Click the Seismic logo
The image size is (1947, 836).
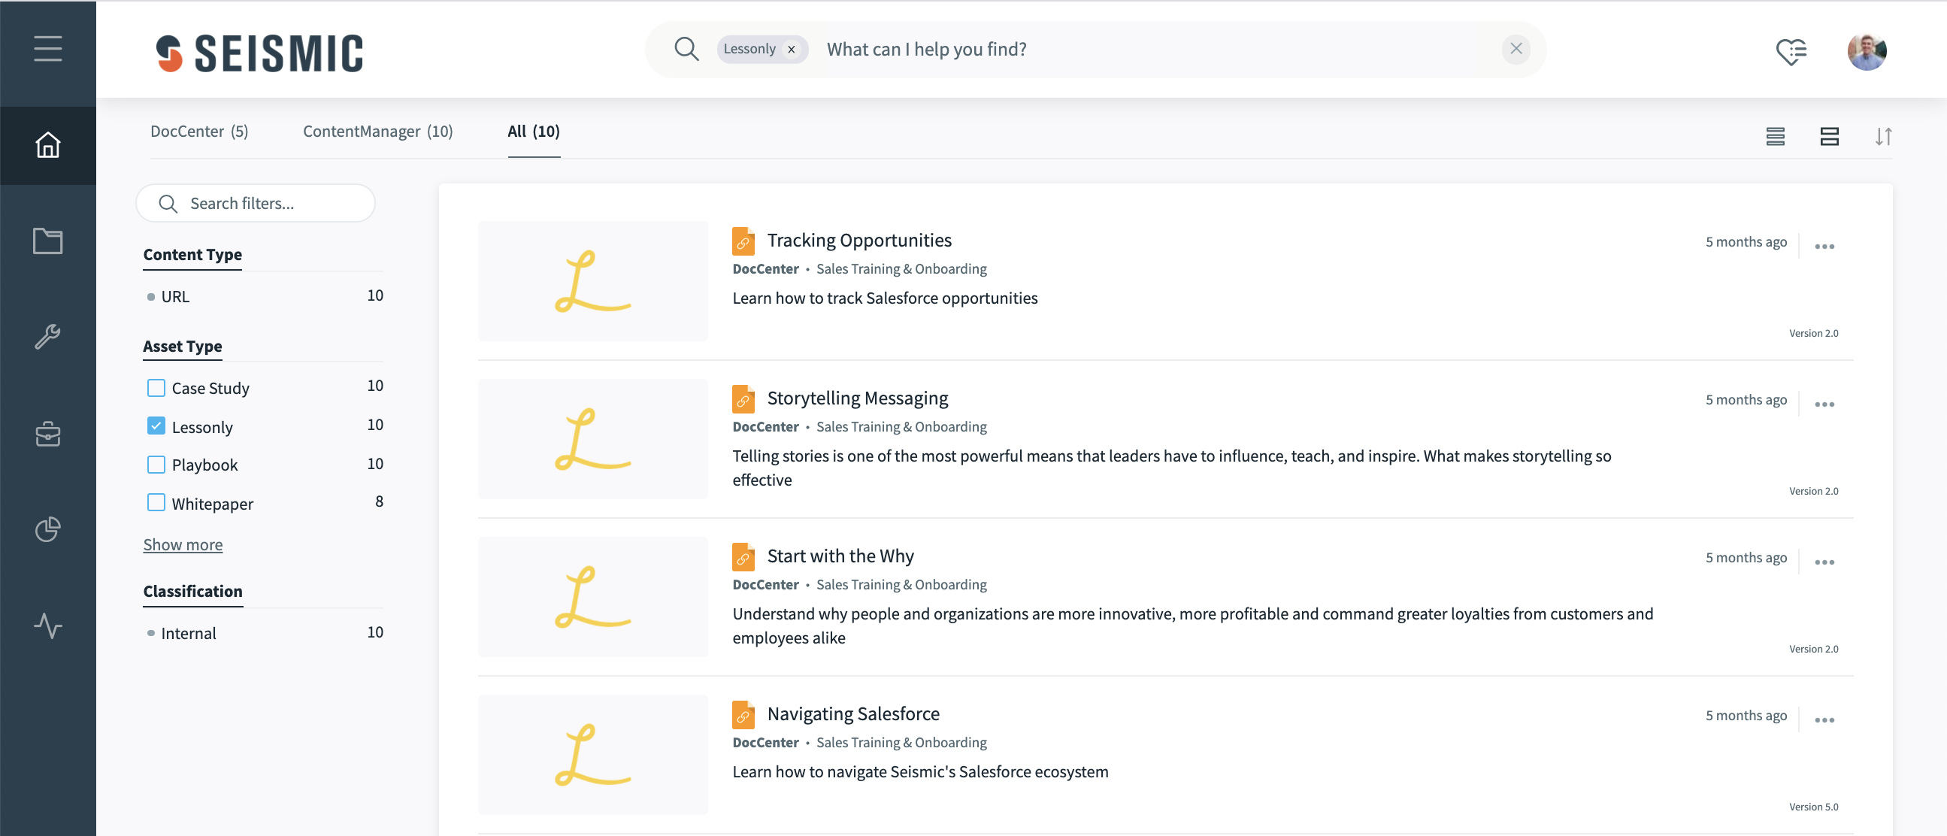[259, 53]
